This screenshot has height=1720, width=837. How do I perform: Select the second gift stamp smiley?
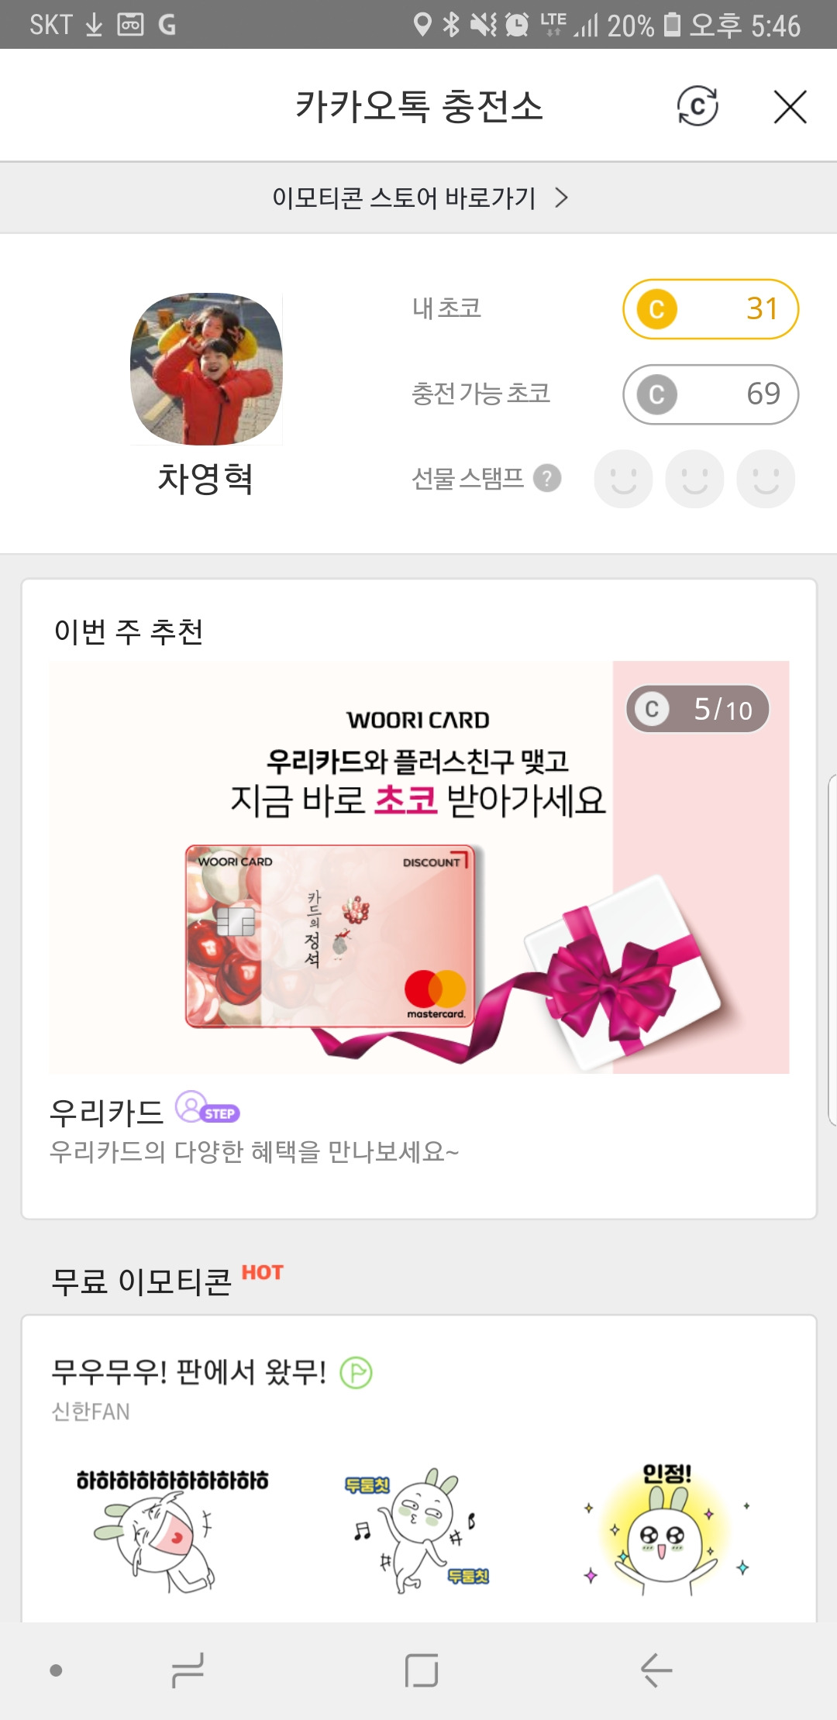tap(694, 479)
